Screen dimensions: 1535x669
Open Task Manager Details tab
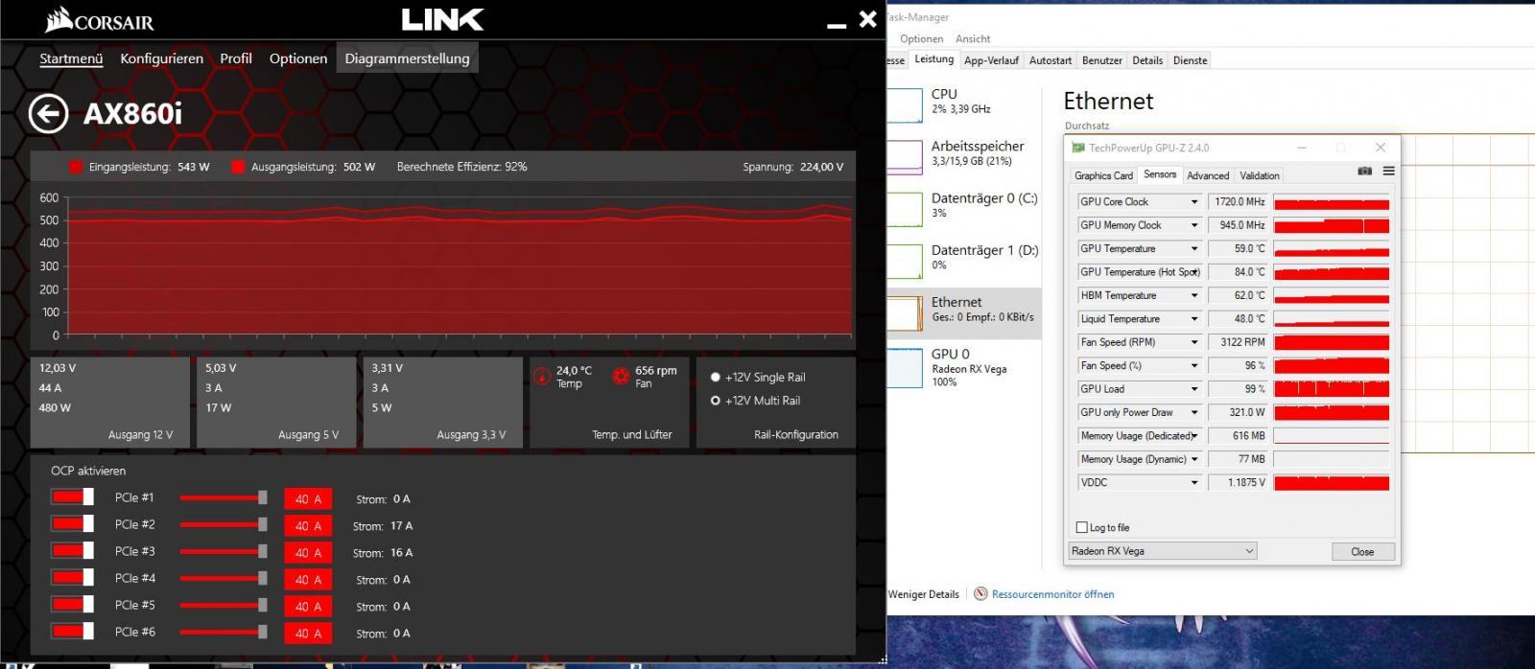[1147, 60]
